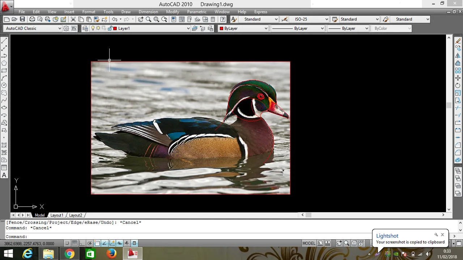
Task: Click the Zoom Previous icon
Action: pyautogui.click(x=164, y=19)
